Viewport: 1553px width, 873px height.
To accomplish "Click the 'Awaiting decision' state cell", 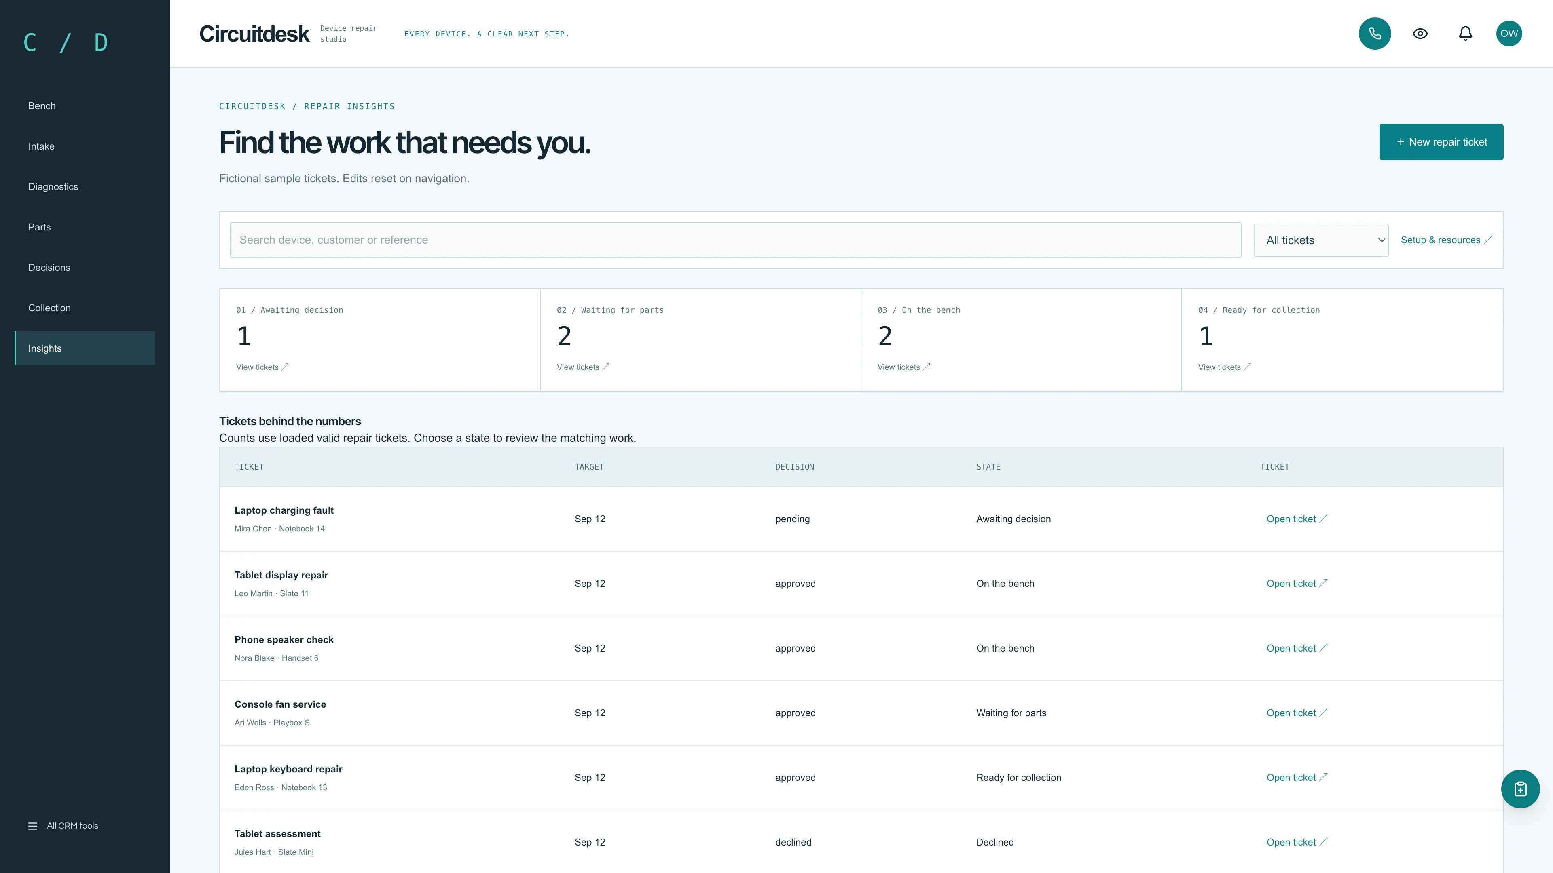I will [1013, 519].
